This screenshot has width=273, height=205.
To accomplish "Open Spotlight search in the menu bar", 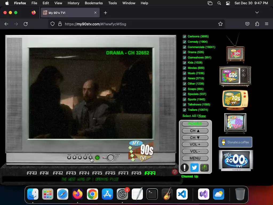I will point(219,3).
